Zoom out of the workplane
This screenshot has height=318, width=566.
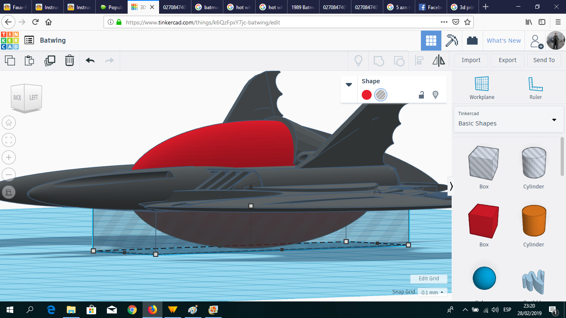9,175
